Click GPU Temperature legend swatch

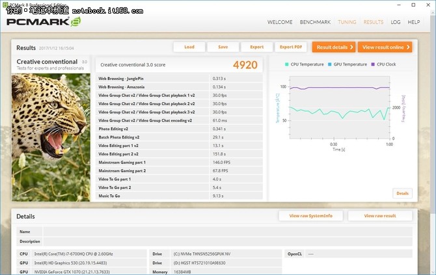(329, 64)
